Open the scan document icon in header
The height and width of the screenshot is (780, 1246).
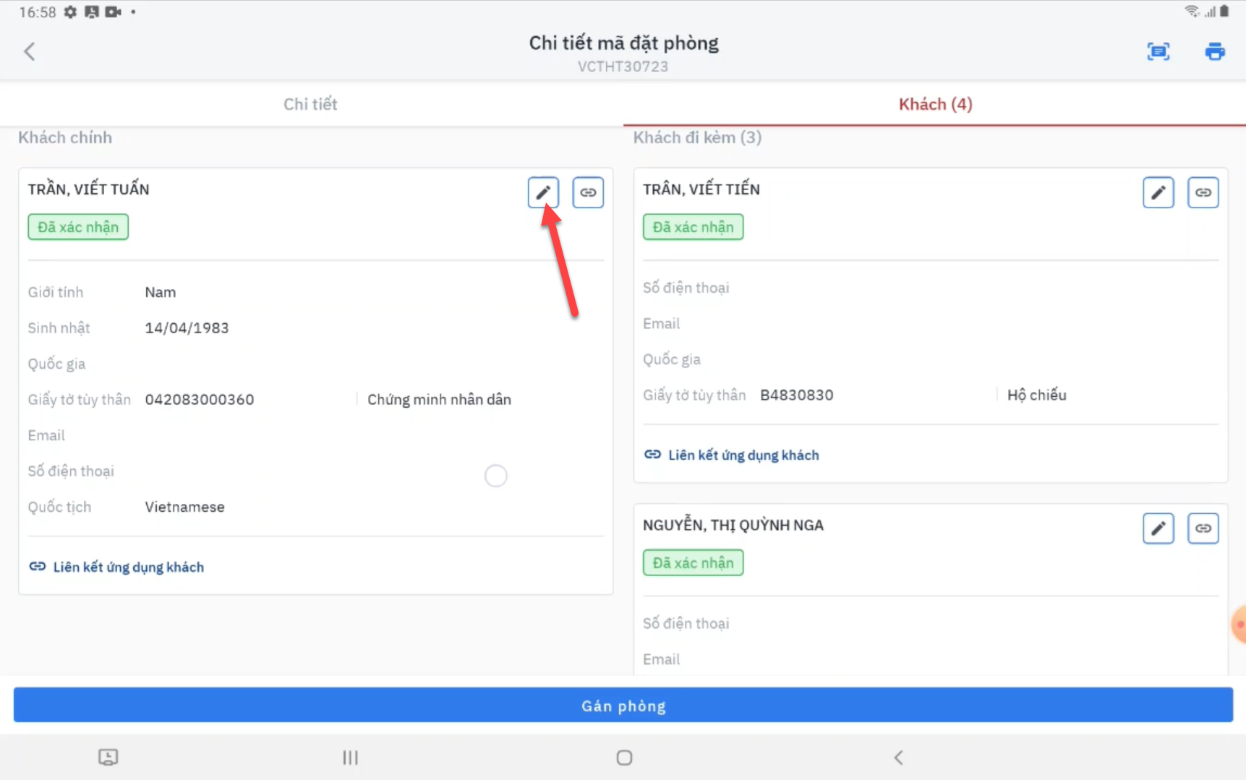coord(1158,51)
